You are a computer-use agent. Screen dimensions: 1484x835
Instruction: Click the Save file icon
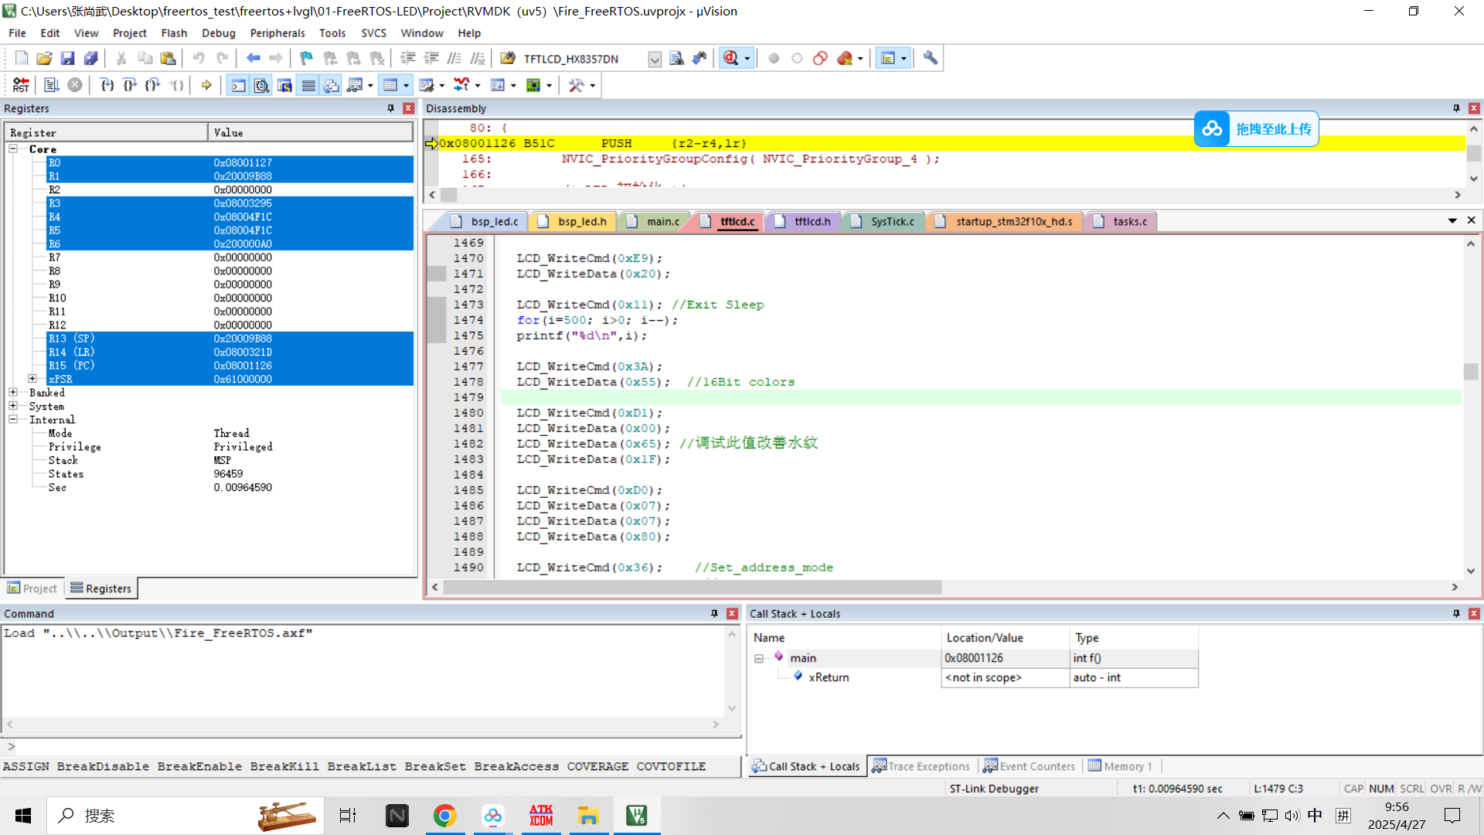pos(67,59)
